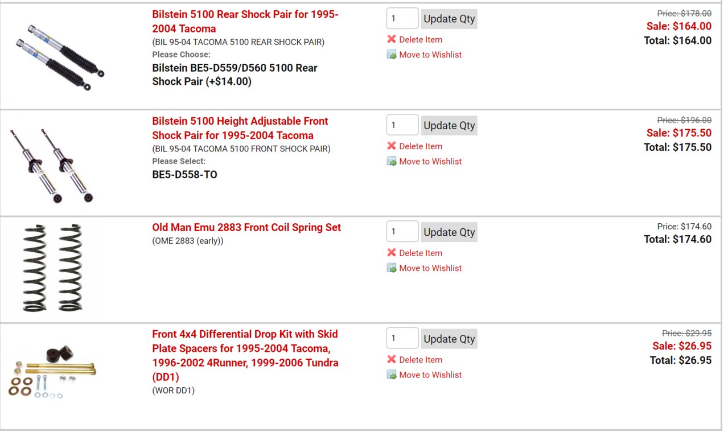
Task: Click the wishlist icon for Old Man Emu springs
Action: [x=392, y=268]
